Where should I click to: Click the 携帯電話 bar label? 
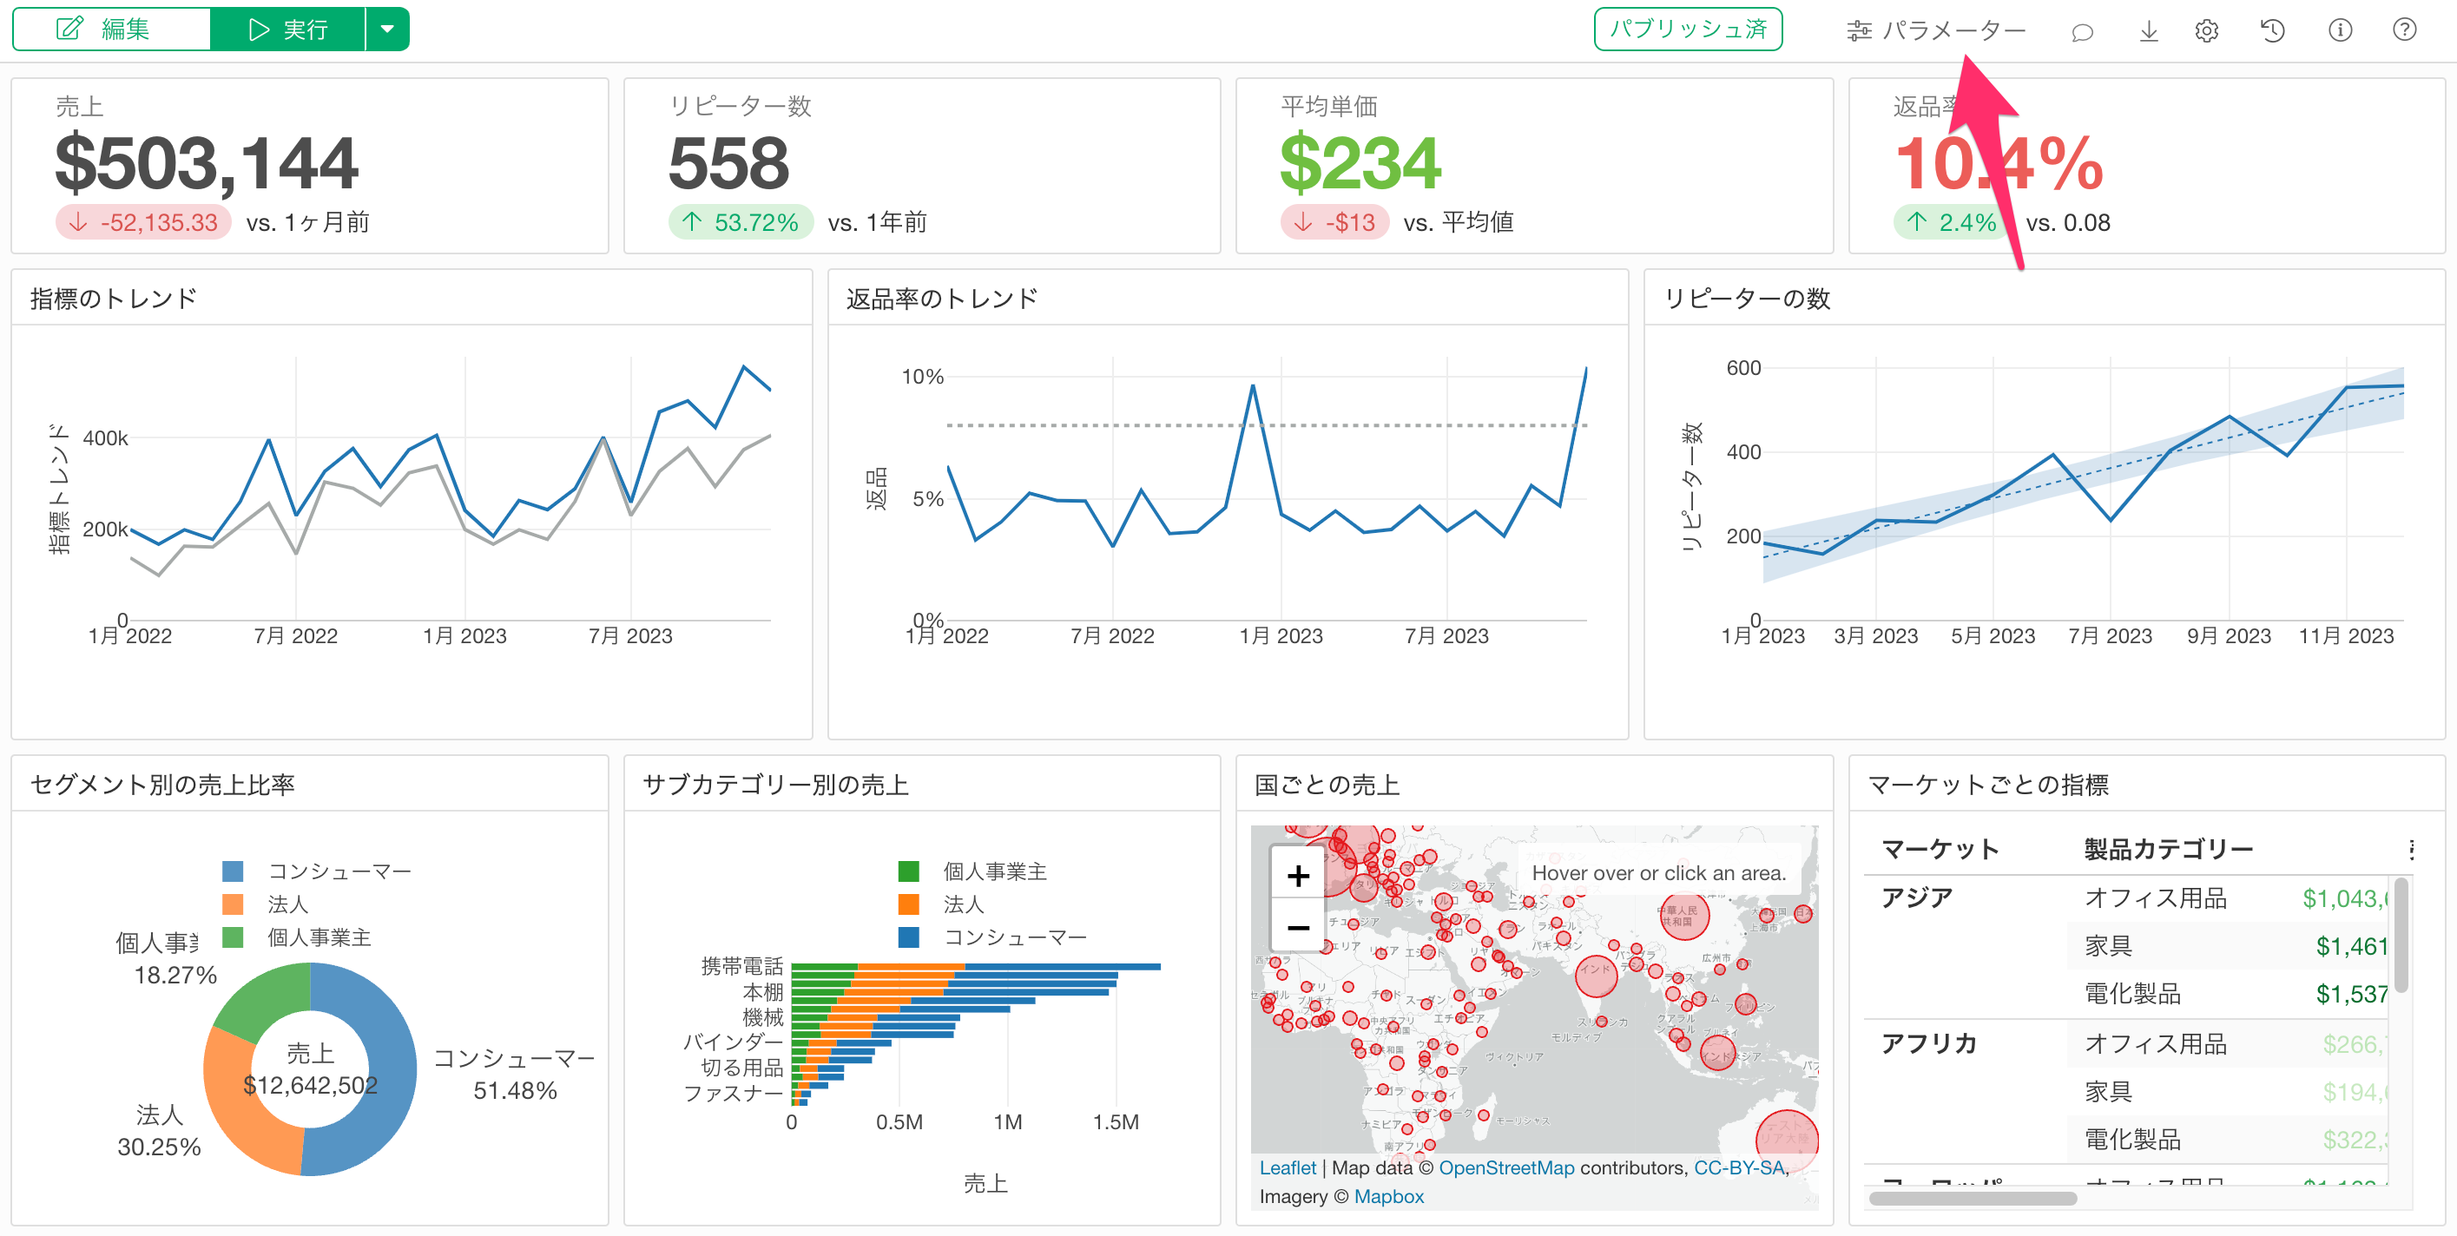[x=741, y=966]
